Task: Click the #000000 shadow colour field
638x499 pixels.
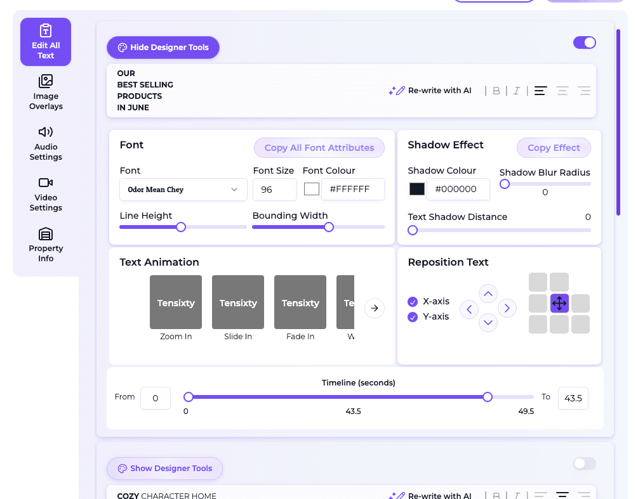Action: (458, 190)
